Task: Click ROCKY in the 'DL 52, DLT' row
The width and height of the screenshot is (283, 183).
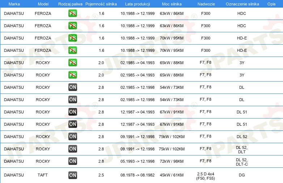Action: click(x=43, y=149)
